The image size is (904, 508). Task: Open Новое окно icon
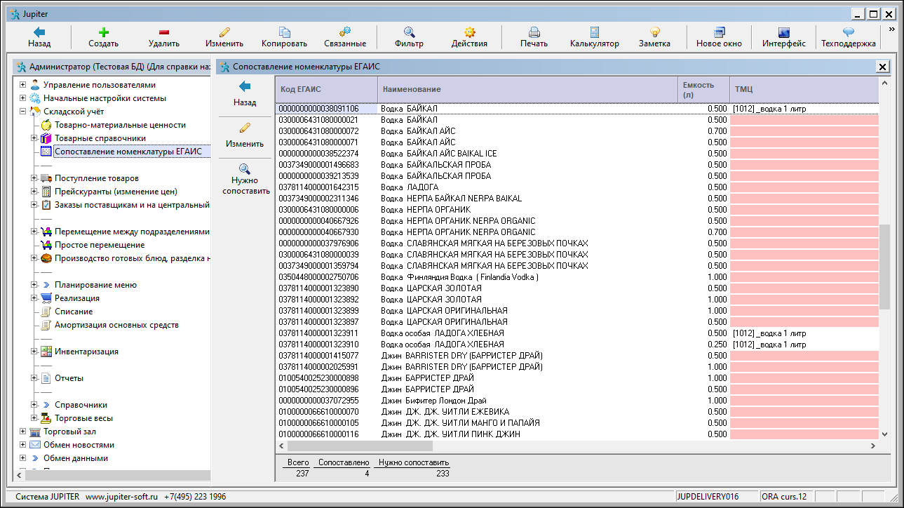pos(719,32)
